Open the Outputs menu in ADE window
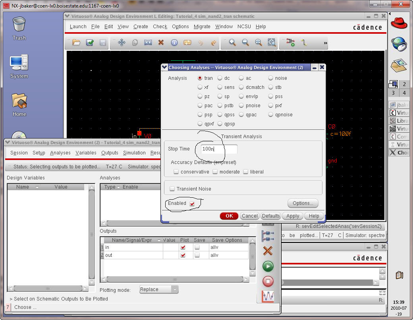Screen dimensions: 413x320 point(110,153)
